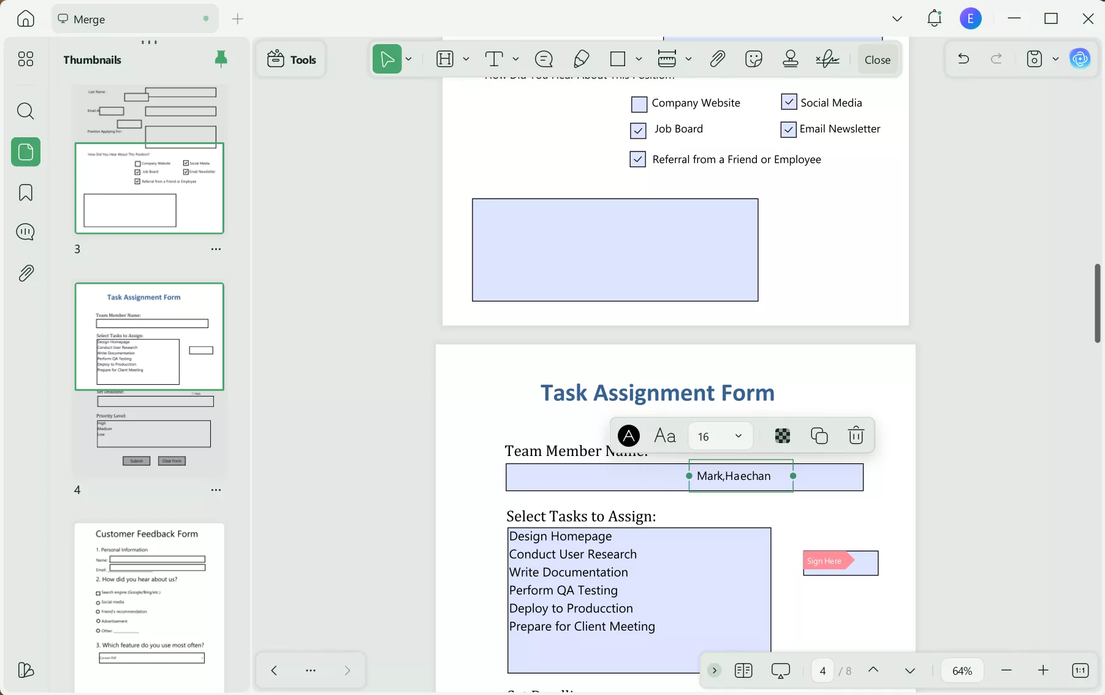The height and width of the screenshot is (695, 1105).
Task: Pin the Thumbnails panel
Action: pyautogui.click(x=221, y=59)
